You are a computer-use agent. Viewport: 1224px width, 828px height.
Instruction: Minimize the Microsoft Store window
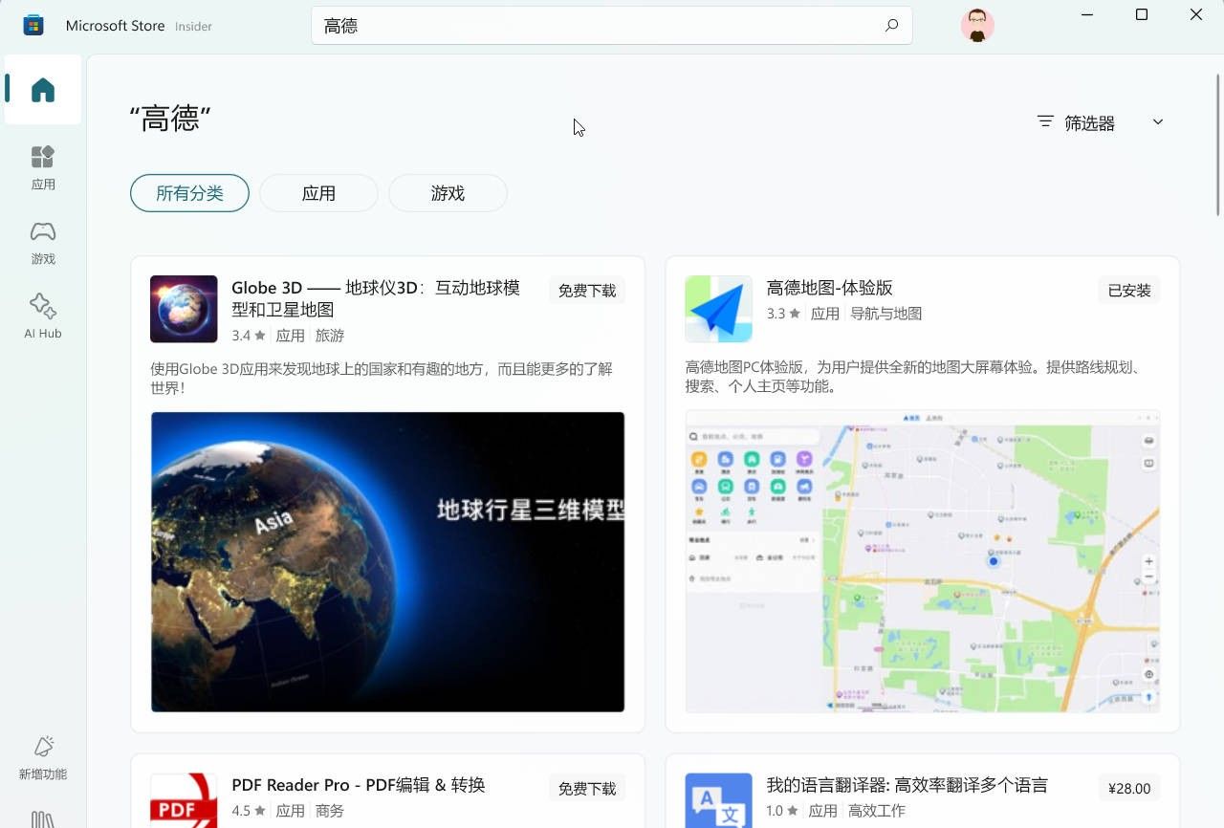point(1088,14)
